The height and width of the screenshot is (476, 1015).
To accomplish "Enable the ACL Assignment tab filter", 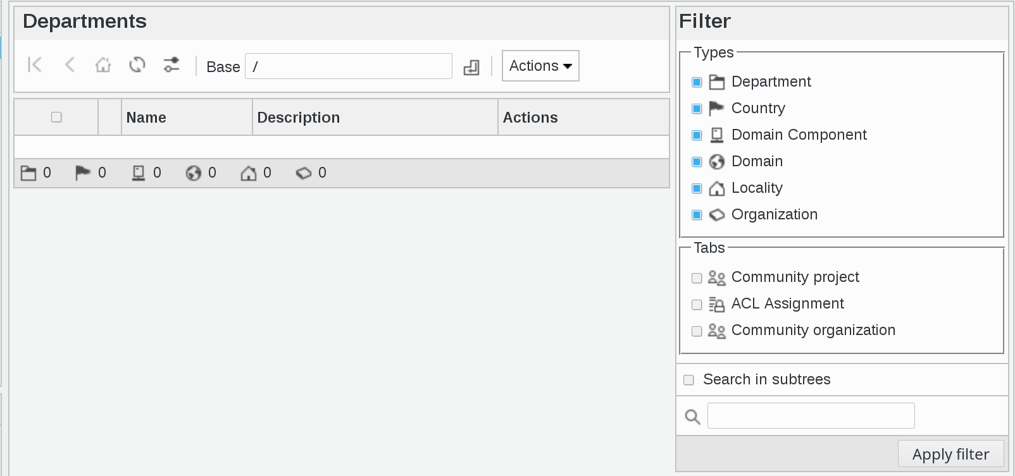I will tap(697, 305).
